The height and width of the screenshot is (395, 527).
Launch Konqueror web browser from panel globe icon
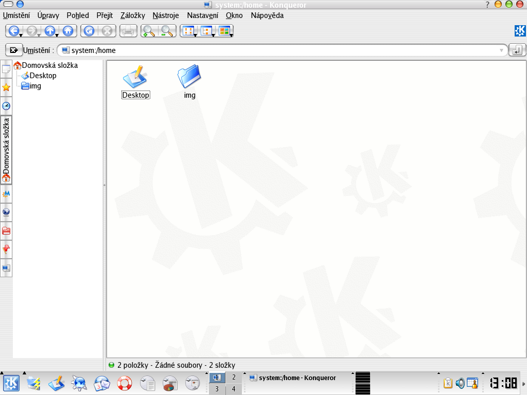tap(79, 383)
